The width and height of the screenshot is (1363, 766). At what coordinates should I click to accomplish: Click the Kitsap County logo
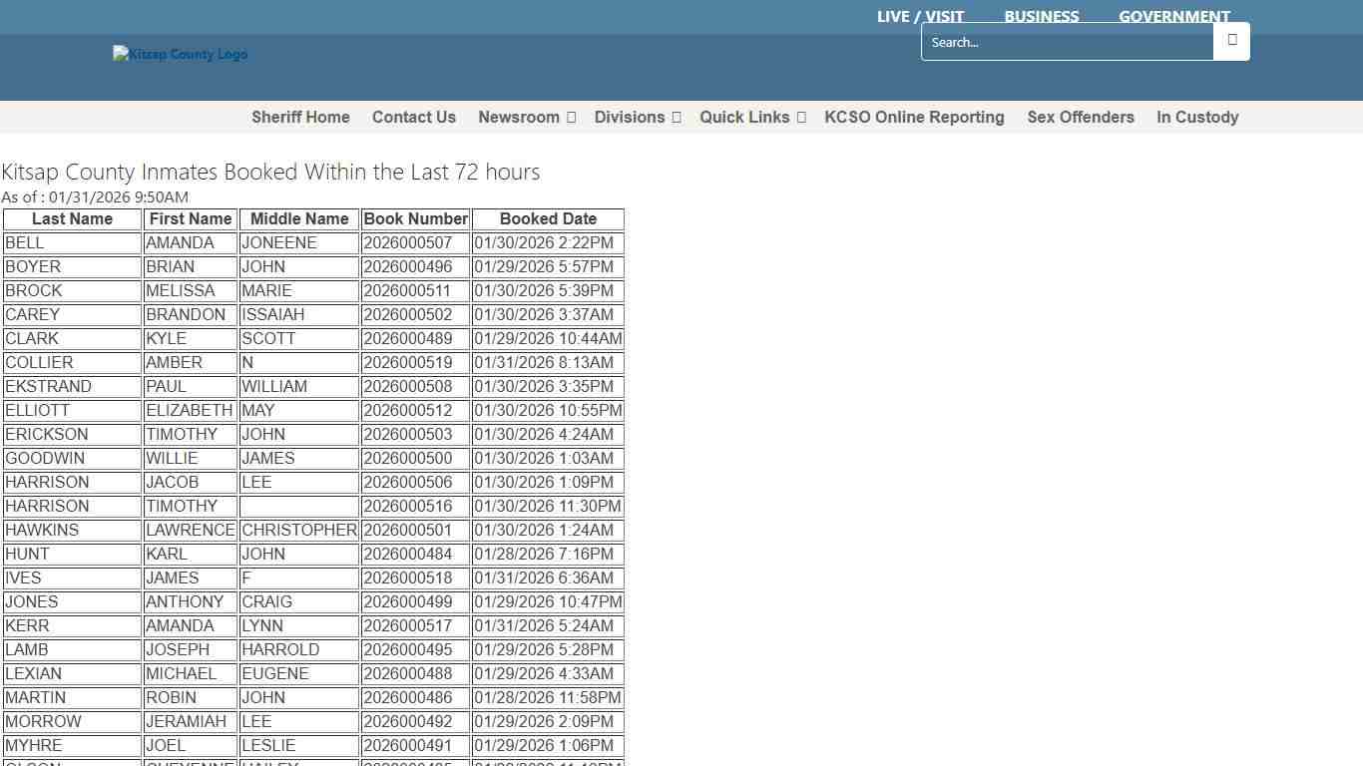180,54
